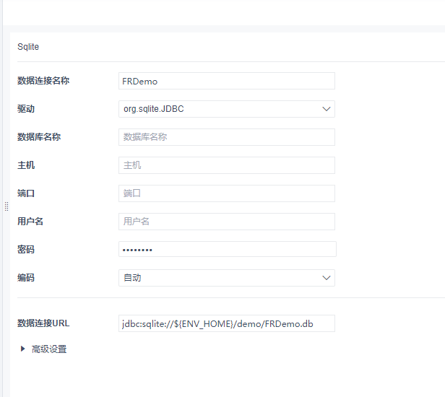Viewport: 445px width, 397px height.
Task: Click the 数据连接名称 label
Action: click(x=43, y=81)
